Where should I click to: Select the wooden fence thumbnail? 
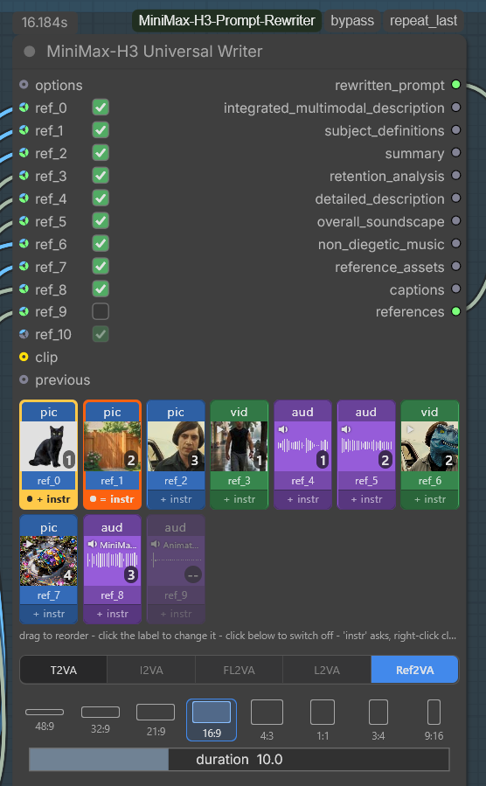tap(112, 446)
